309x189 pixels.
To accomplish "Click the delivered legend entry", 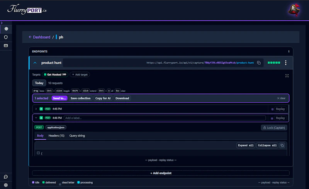I will tap(49, 182).
